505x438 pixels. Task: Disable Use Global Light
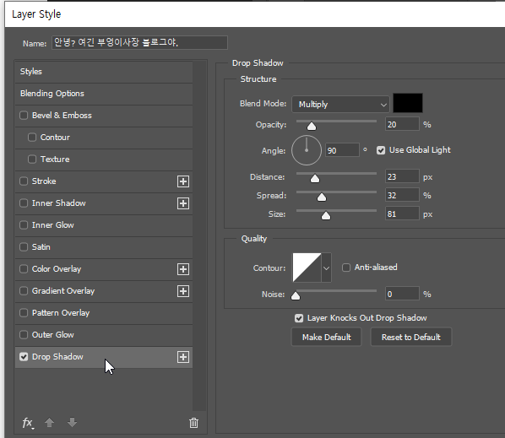point(381,150)
